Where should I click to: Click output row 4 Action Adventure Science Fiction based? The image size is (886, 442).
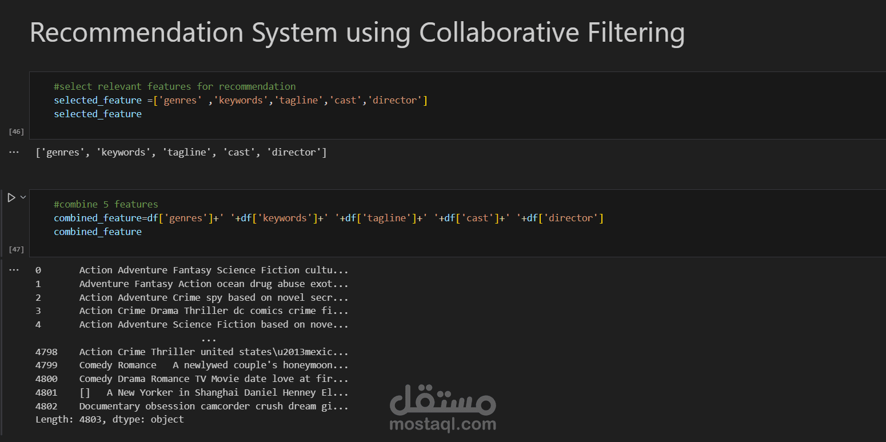pyautogui.click(x=192, y=324)
